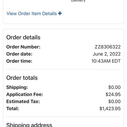Click the Estimated Tax value $0.00
The image size is (127, 127).
click(x=114, y=102)
